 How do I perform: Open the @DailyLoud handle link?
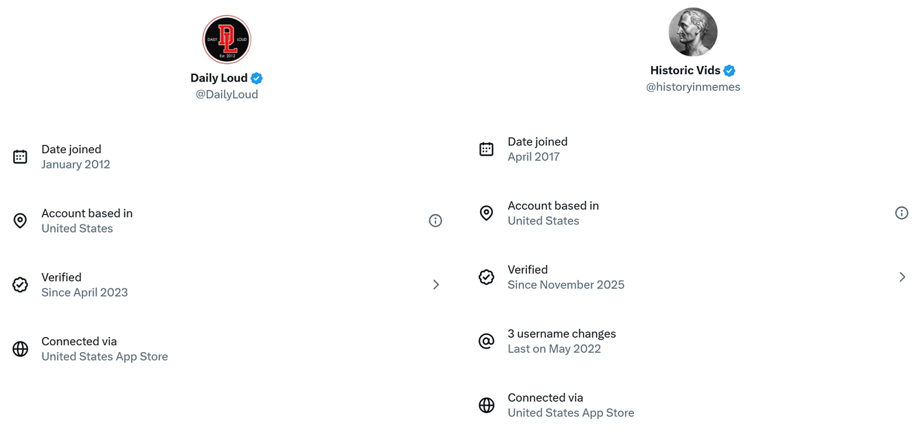(x=227, y=94)
